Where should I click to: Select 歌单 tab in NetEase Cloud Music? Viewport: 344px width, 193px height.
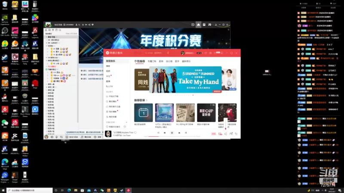click(161, 61)
